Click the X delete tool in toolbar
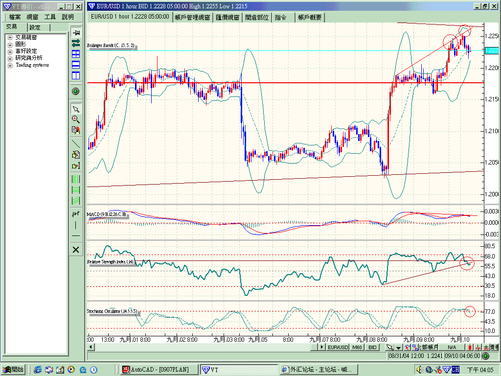 click(x=75, y=250)
